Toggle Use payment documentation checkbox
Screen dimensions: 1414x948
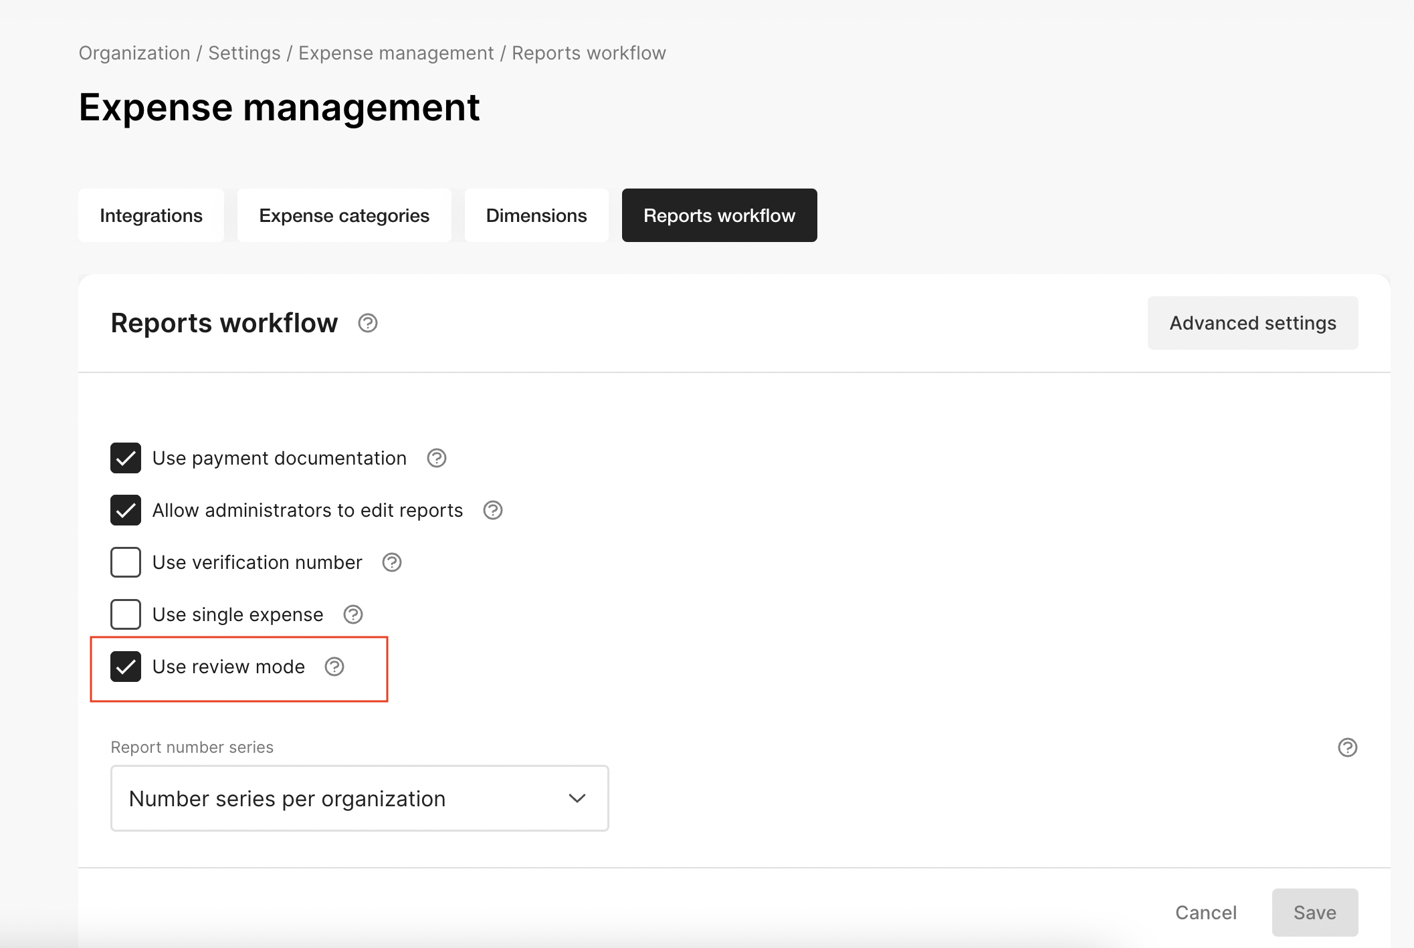click(x=126, y=457)
